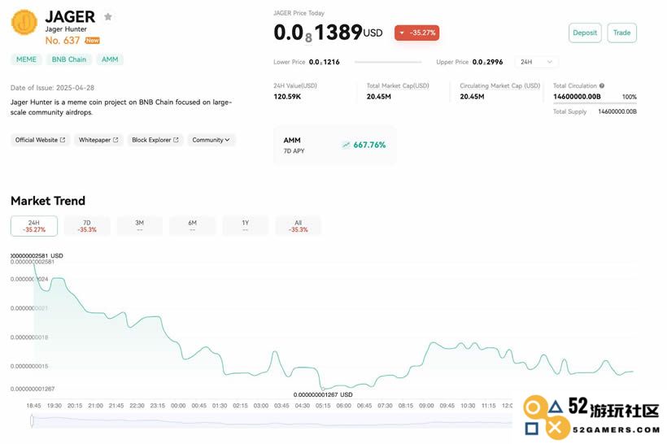Select the MEME tag

[26, 59]
